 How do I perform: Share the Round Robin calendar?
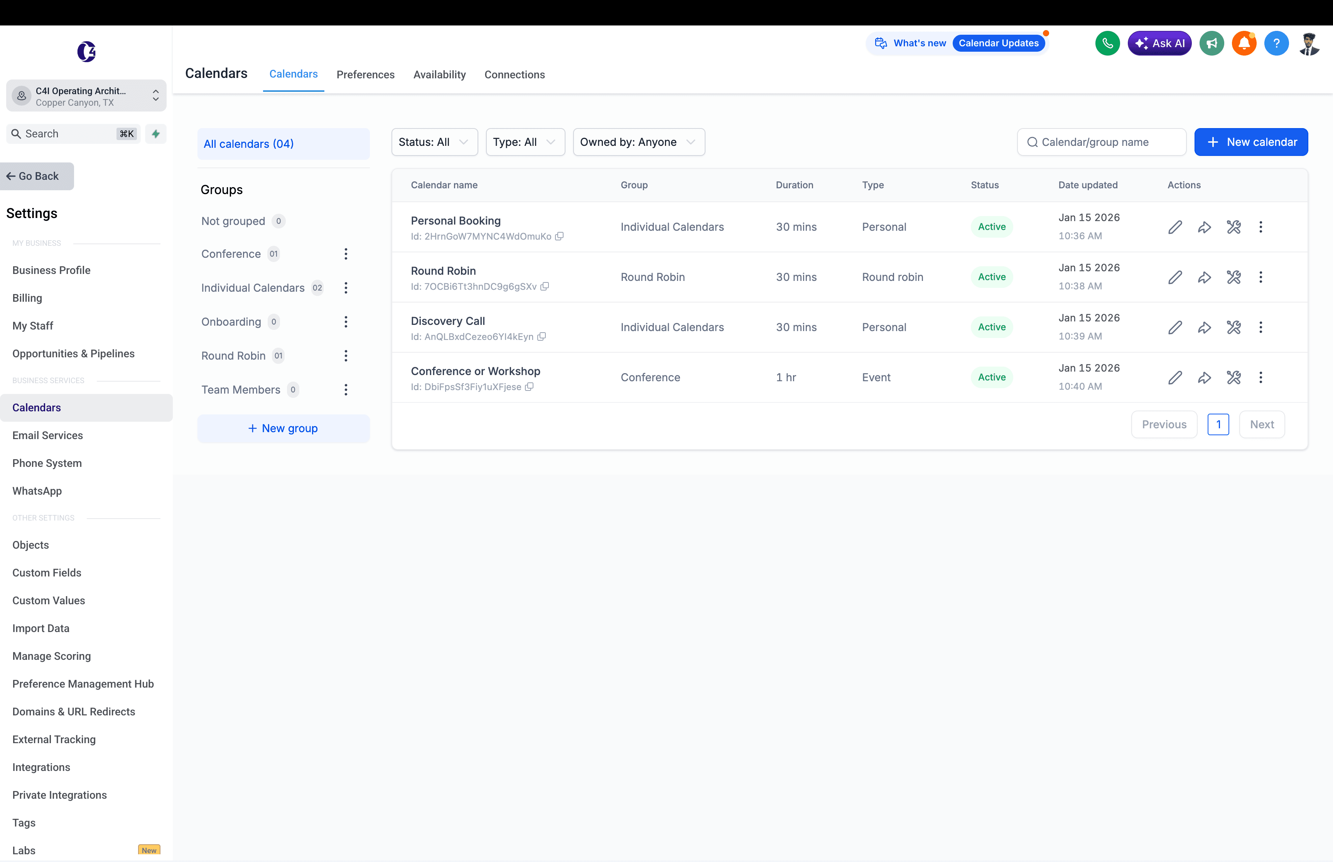click(x=1204, y=277)
